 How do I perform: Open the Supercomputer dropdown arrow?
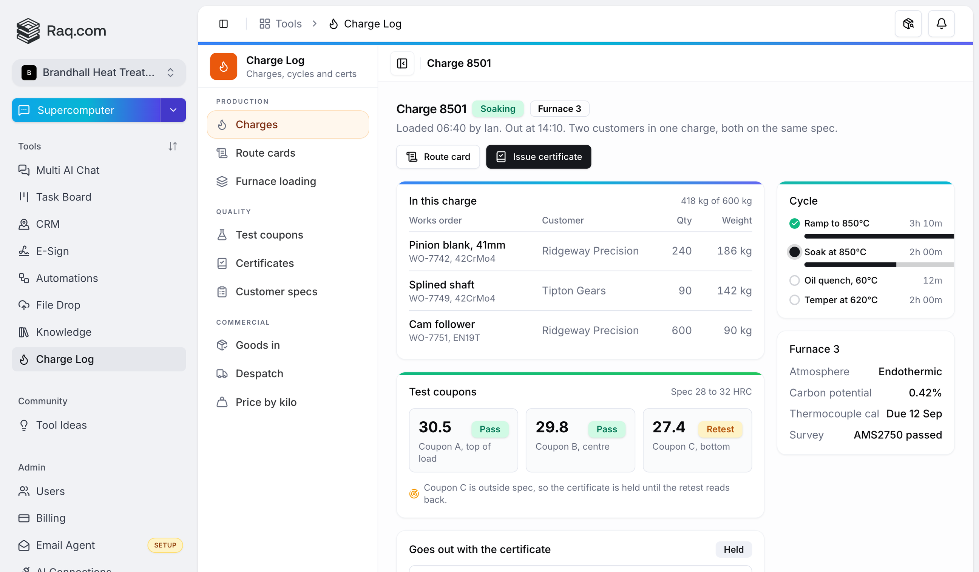tap(173, 110)
